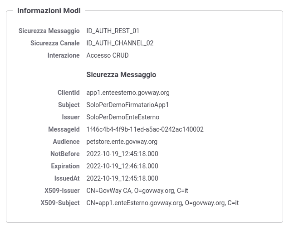The image size is (289, 226).
Task: Click the Subject value SoloPerDemoFirmatarioApp1
Action: tap(127, 105)
